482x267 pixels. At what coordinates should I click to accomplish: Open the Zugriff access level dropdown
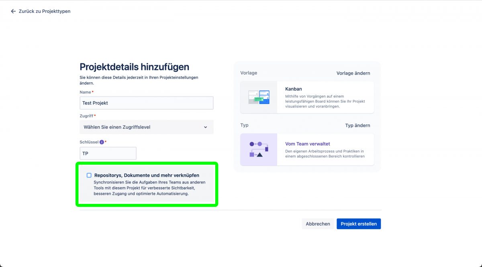coord(147,127)
